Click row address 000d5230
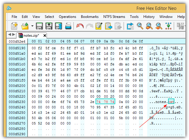Image resolution: width=189 pixels, height=140 pixels. click(17, 102)
